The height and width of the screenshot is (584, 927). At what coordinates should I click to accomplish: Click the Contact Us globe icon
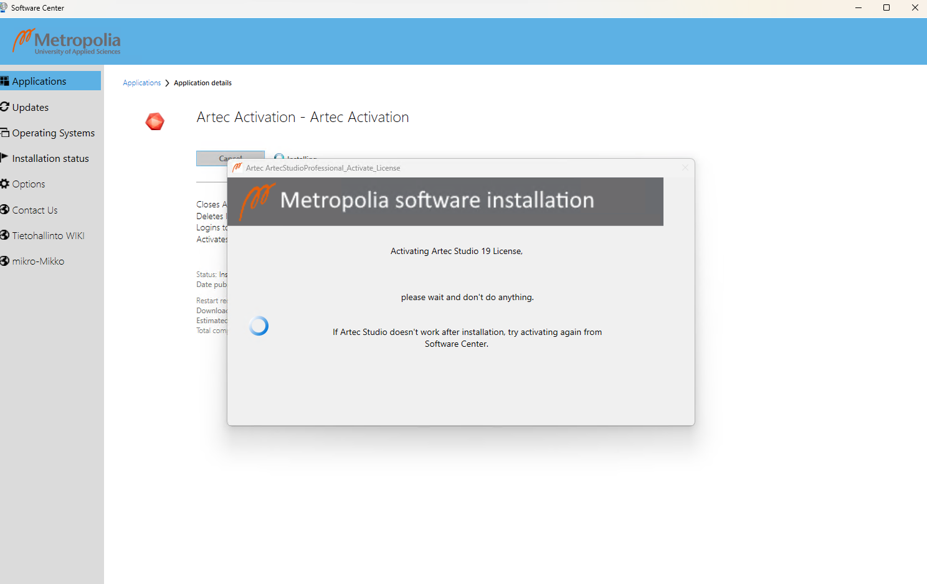4,210
